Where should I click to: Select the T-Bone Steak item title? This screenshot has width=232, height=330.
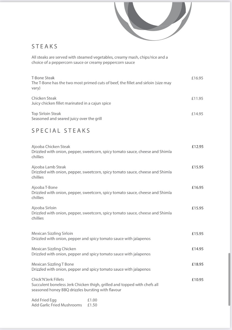coord(43,78)
